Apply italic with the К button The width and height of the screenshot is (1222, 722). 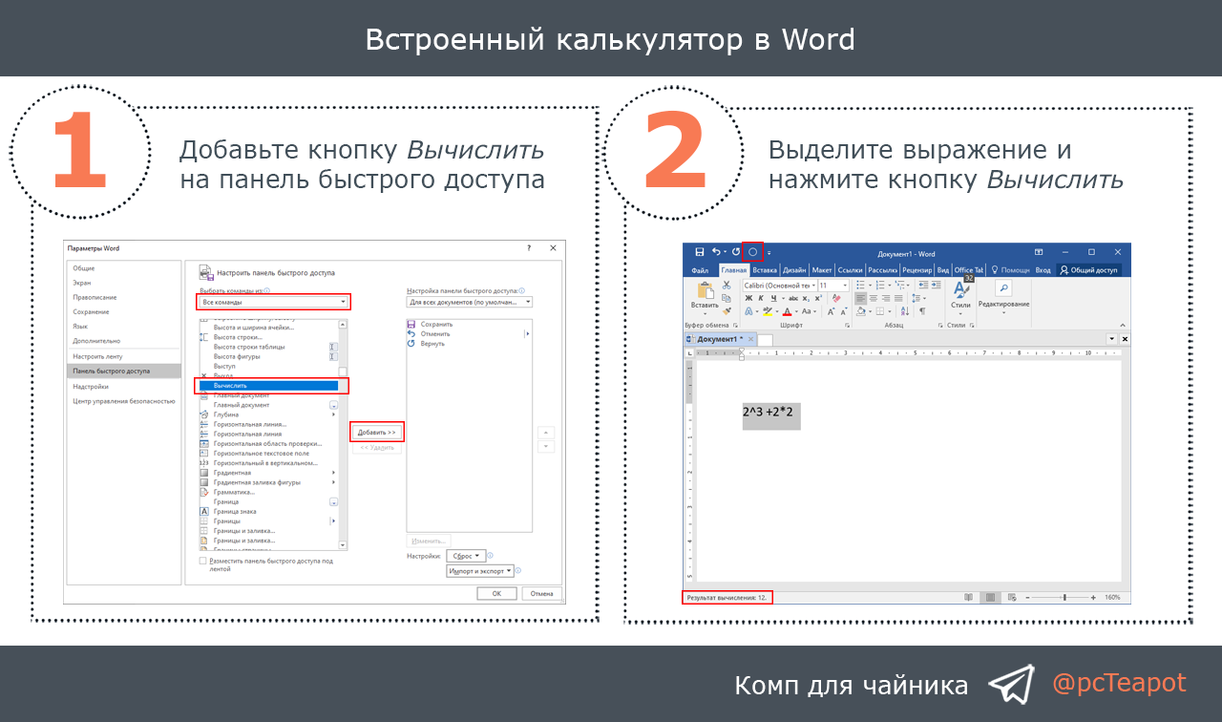[761, 298]
